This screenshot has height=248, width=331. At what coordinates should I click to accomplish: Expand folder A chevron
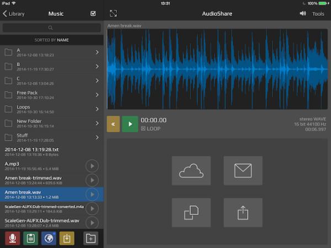pyautogui.click(x=97, y=52)
